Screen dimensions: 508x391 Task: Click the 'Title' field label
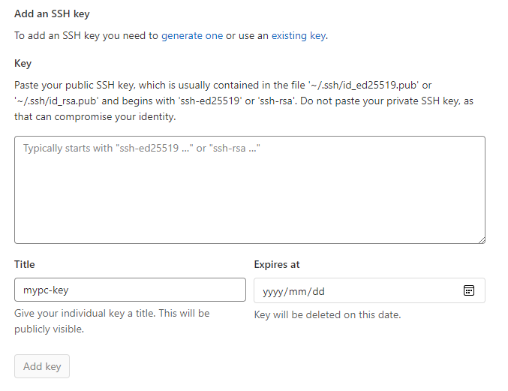(24, 264)
